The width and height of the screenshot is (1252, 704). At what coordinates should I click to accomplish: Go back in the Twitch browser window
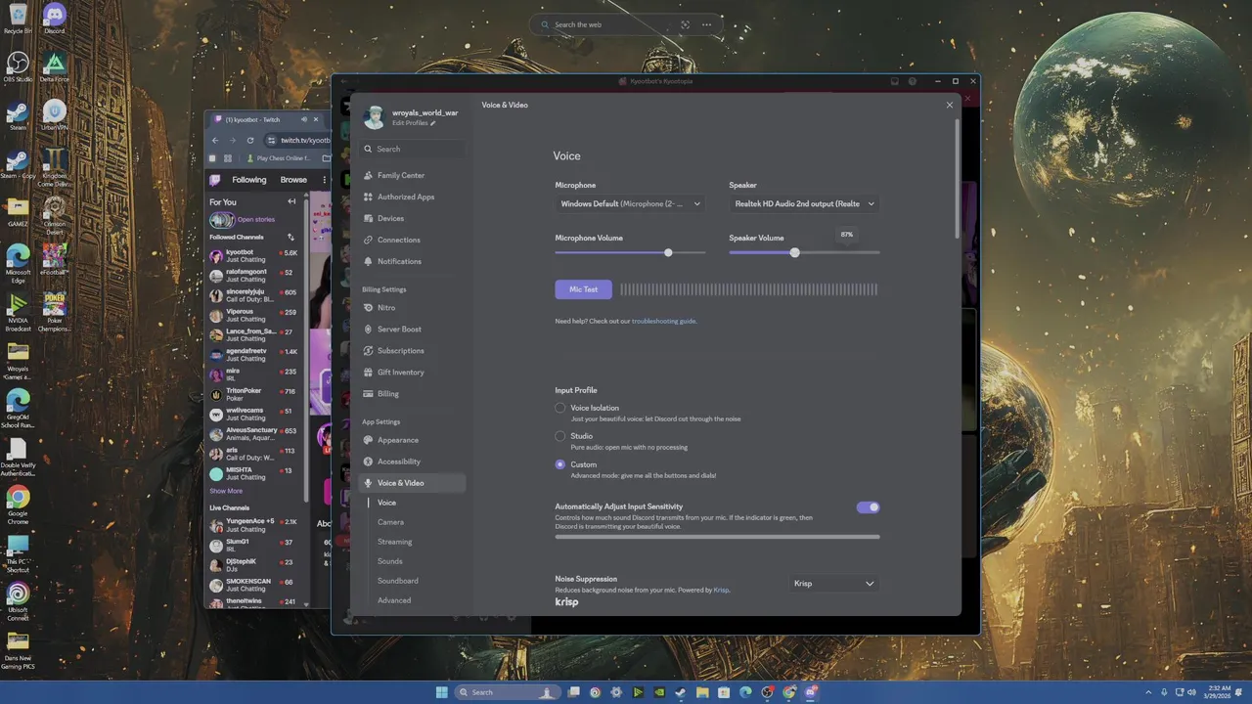[x=215, y=140]
